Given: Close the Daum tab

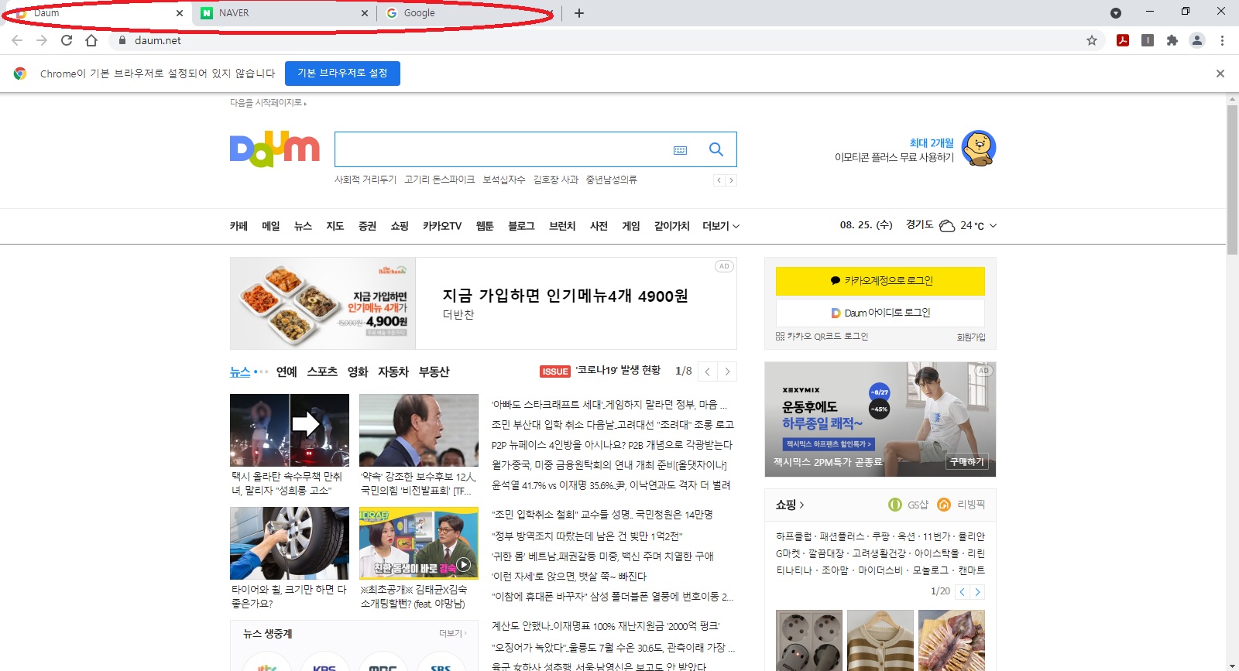Looking at the screenshot, I should coord(180,13).
